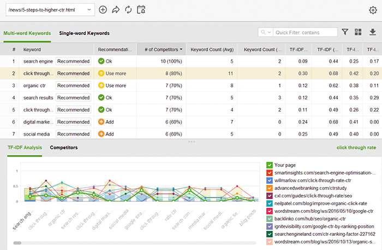382x250 pixels.
Task: Click Ok icon for search results row
Action: [x=101, y=97]
